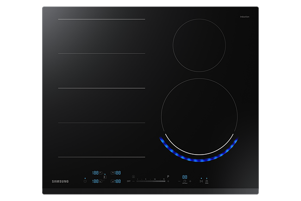Increase timer with plus button
The width and height of the screenshot is (301, 201).
190,181
